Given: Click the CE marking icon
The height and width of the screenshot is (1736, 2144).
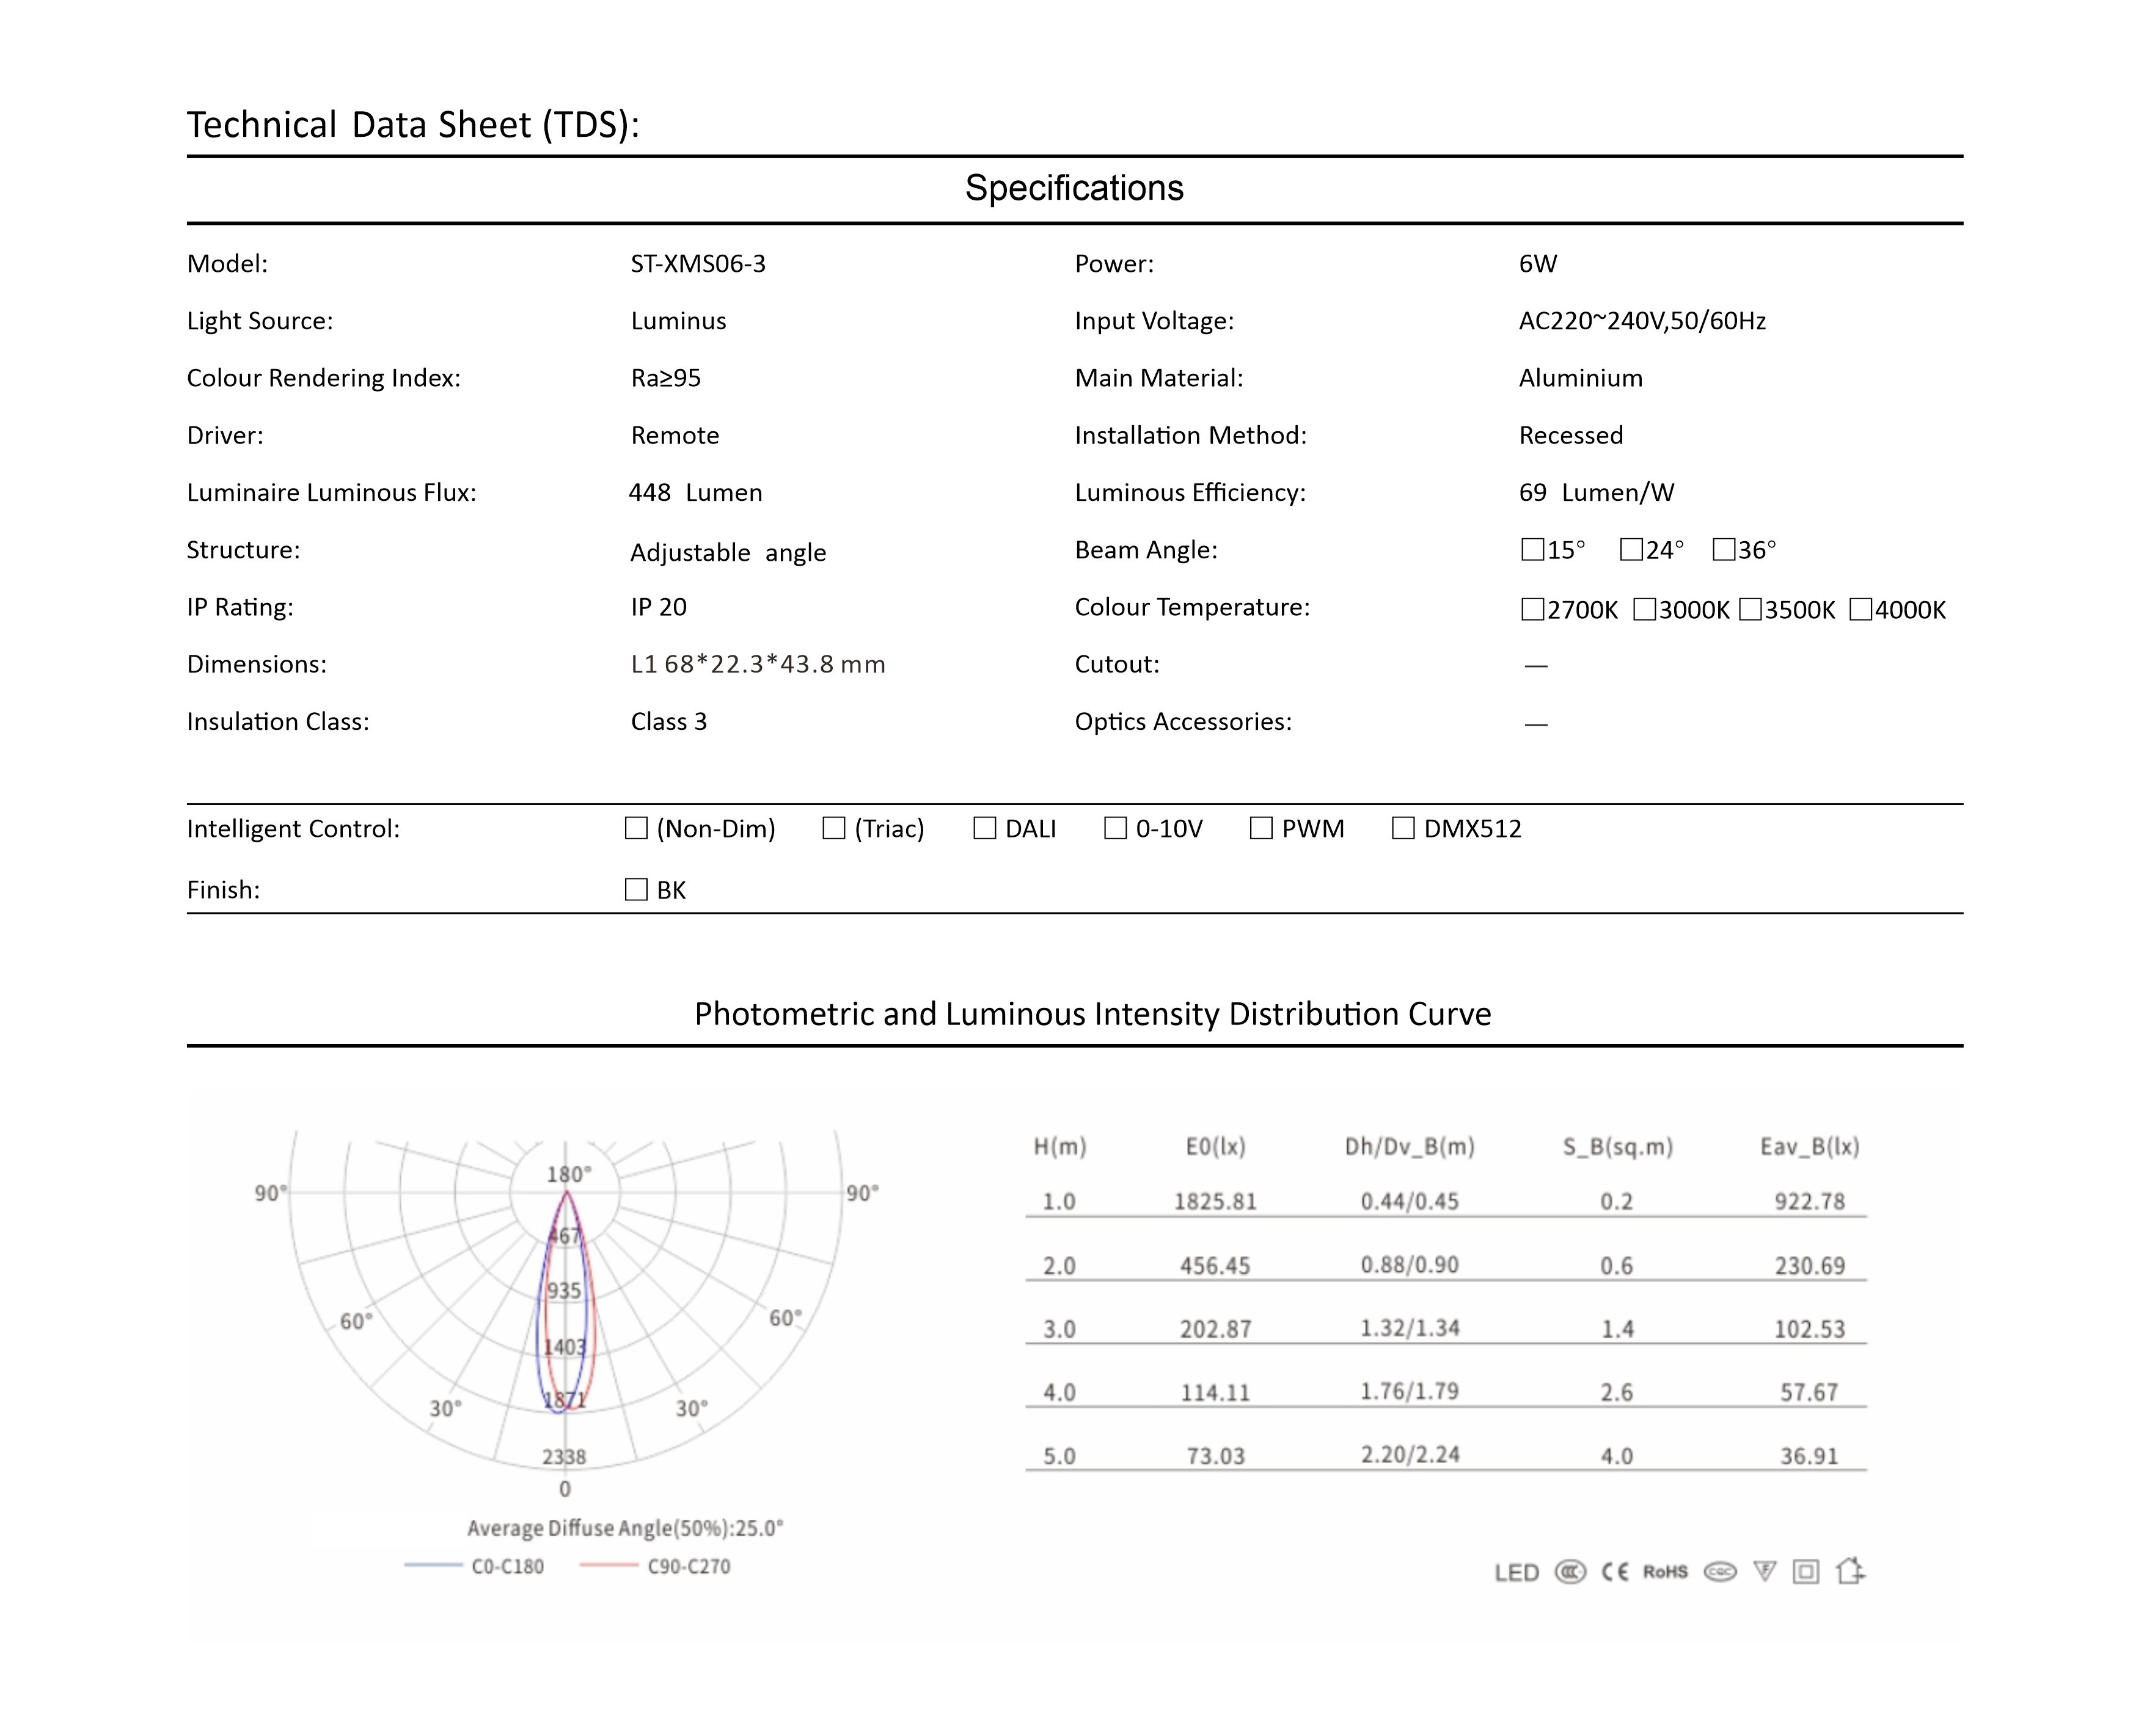Looking at the screenshot, I should coord(1615,1572).
